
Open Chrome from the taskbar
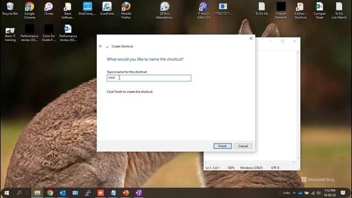point(50,193)
